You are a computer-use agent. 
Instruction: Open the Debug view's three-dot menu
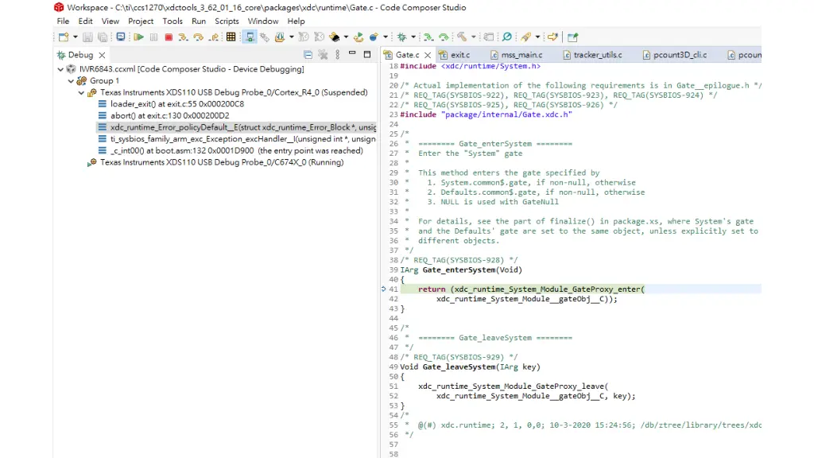coord(337,55)
